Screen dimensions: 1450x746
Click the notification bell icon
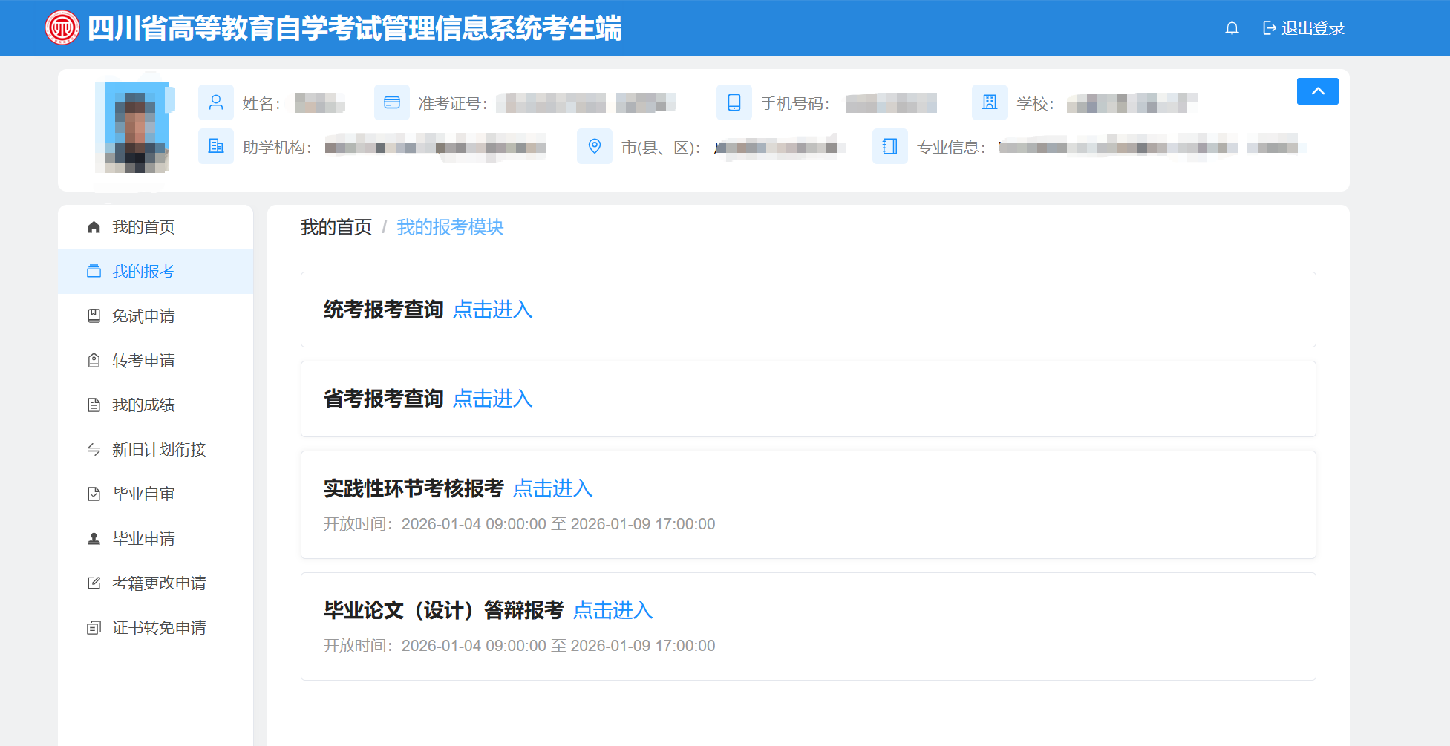click(1232, 28)
